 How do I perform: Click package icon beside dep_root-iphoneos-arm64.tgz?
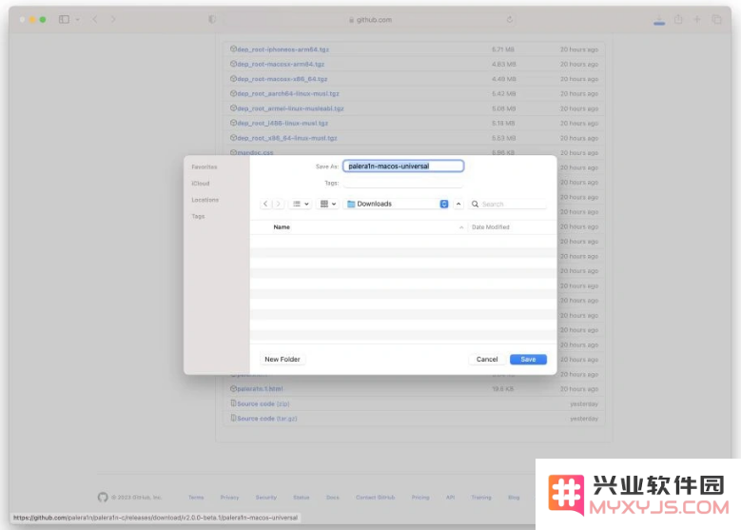233,49
